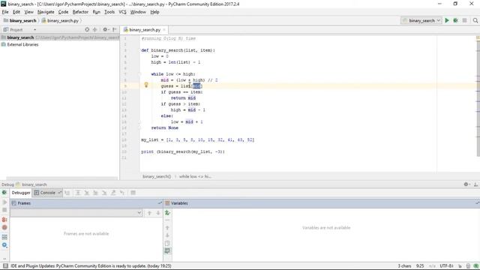Open Project panel gear settings
The width and height of the screenshot is (480, 270).
coord(105,30)
